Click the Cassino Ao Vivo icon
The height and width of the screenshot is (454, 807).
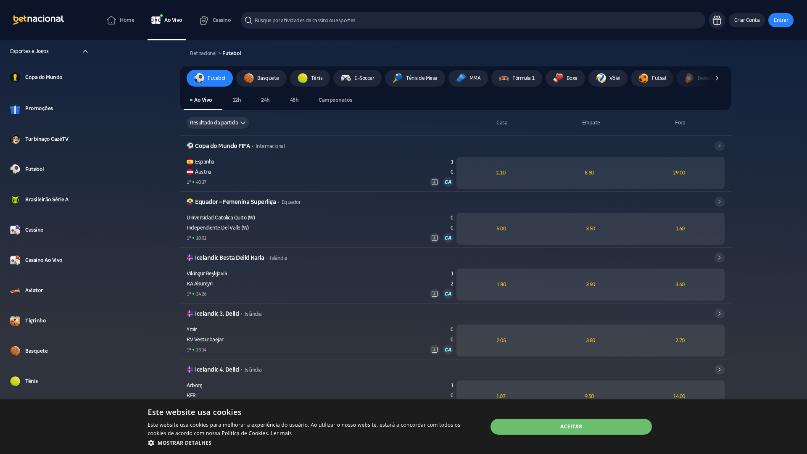[x=15, y=260]
